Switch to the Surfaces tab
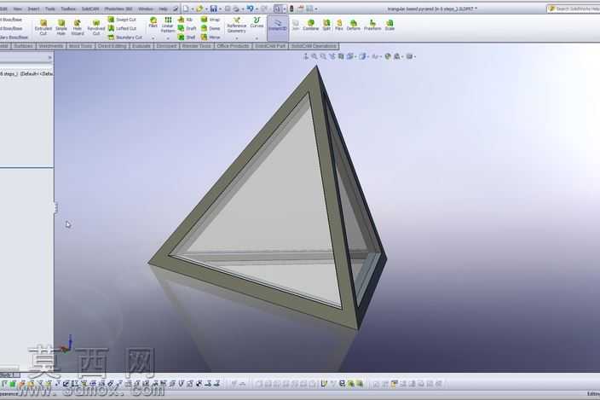 (23, 46)
